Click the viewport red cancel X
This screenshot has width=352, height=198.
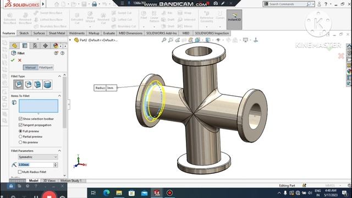tap(341, 56)
